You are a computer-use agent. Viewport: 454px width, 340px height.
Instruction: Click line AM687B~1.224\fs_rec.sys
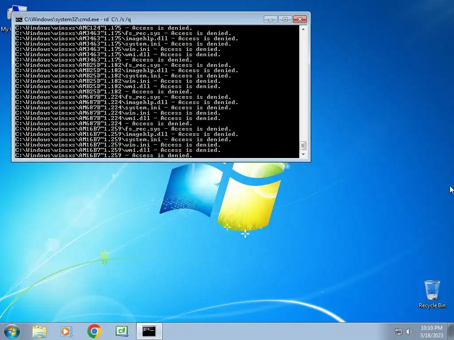click(123, 97)
